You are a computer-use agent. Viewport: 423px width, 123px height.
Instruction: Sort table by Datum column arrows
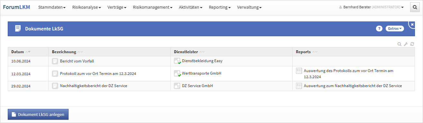coord(28,52)
